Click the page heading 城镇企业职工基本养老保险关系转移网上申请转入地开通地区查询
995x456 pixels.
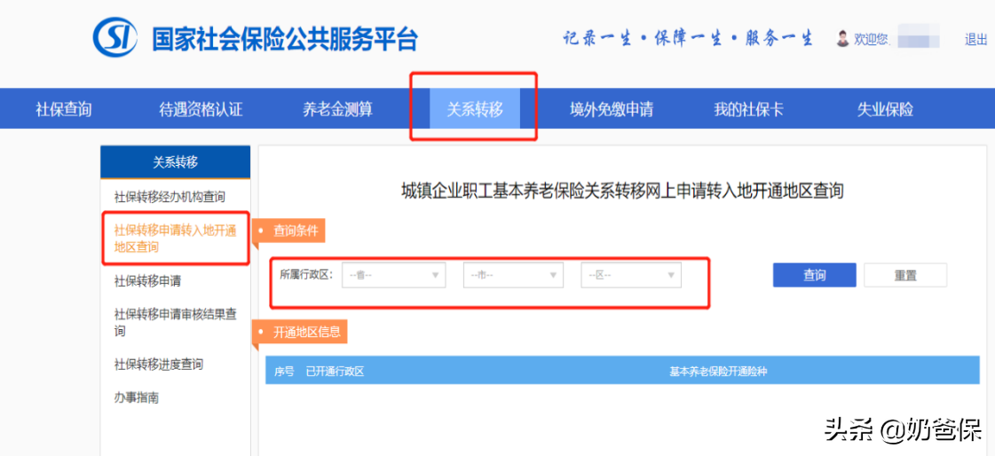point(622,190)
